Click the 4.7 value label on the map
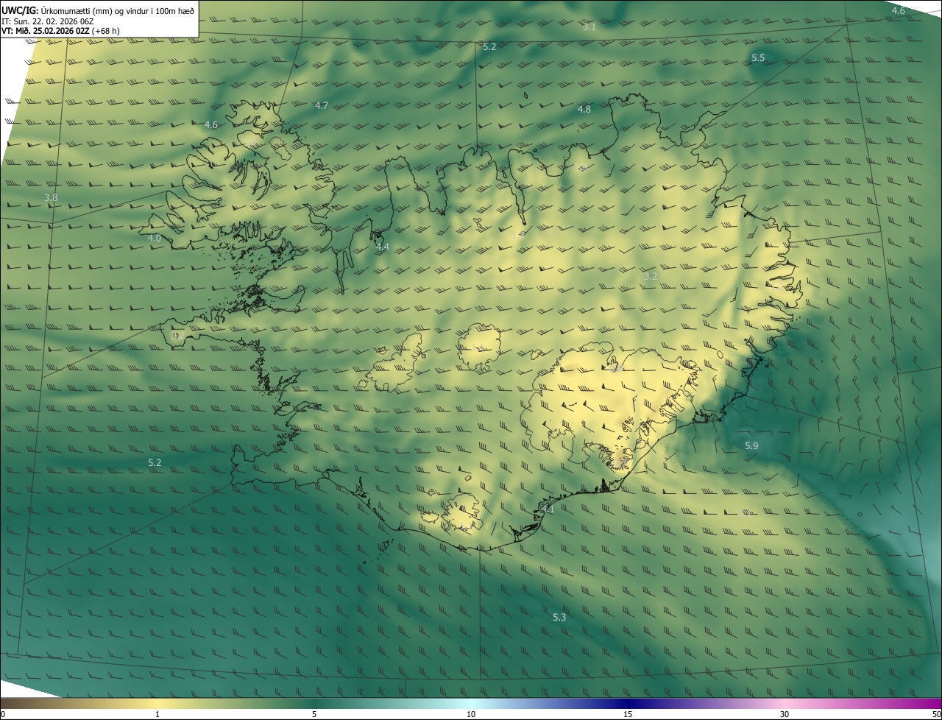942x720 pixels. 322,106
